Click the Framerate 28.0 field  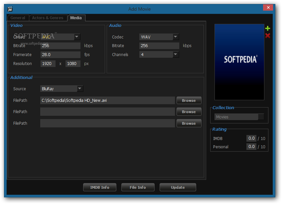coord(61,54)
